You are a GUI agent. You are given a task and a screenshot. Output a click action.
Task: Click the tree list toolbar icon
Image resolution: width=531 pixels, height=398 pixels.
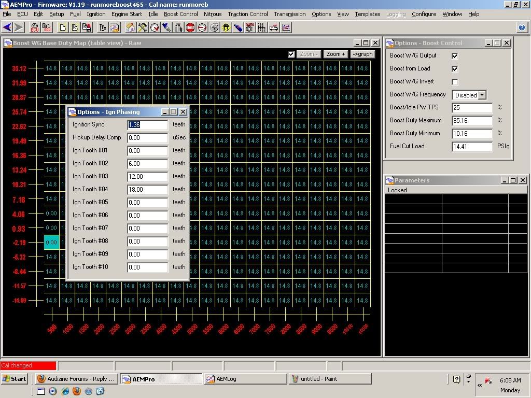point(103,27)
